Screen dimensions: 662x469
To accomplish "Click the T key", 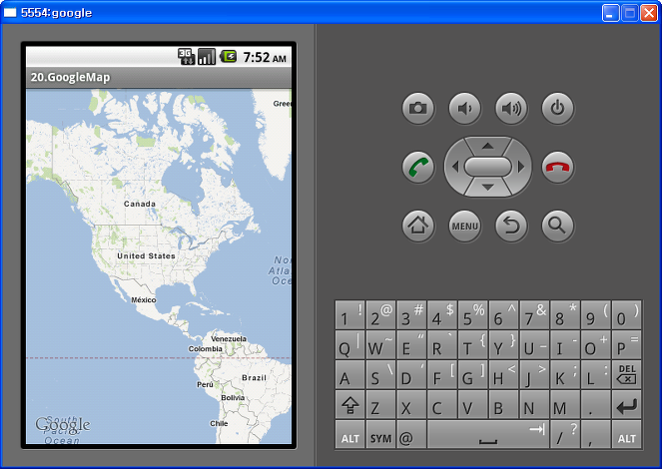I will pos(473,345).
